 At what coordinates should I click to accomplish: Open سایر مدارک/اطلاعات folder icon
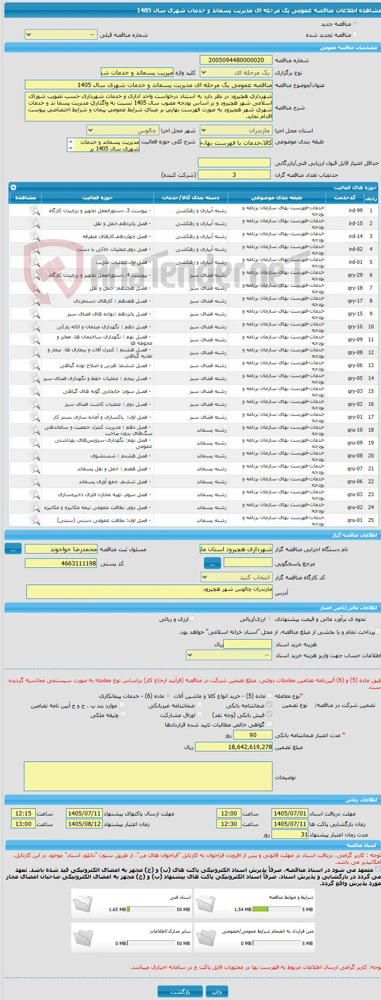point(83,937)
